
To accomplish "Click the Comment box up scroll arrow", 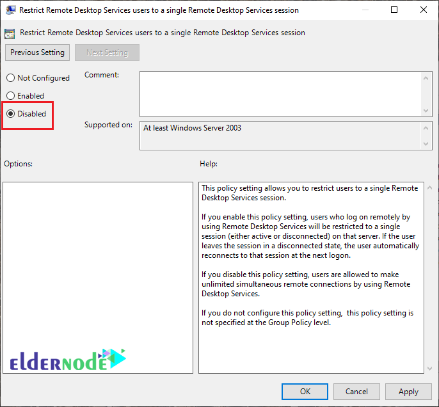I will [x=426, y=78].
